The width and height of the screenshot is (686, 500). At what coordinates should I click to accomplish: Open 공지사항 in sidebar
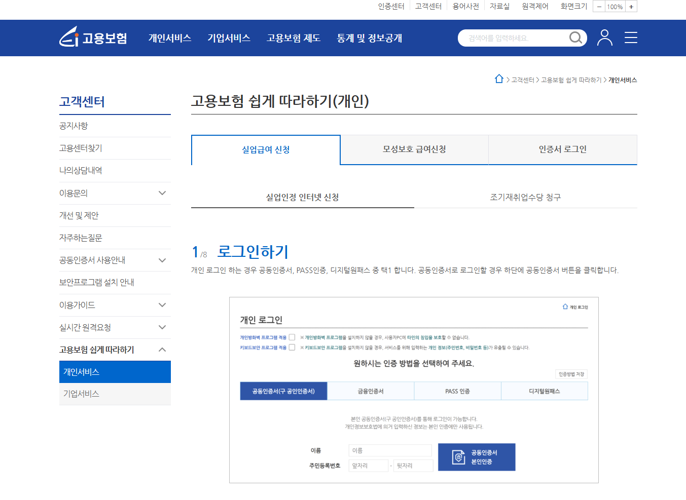[x=74, y=126]
